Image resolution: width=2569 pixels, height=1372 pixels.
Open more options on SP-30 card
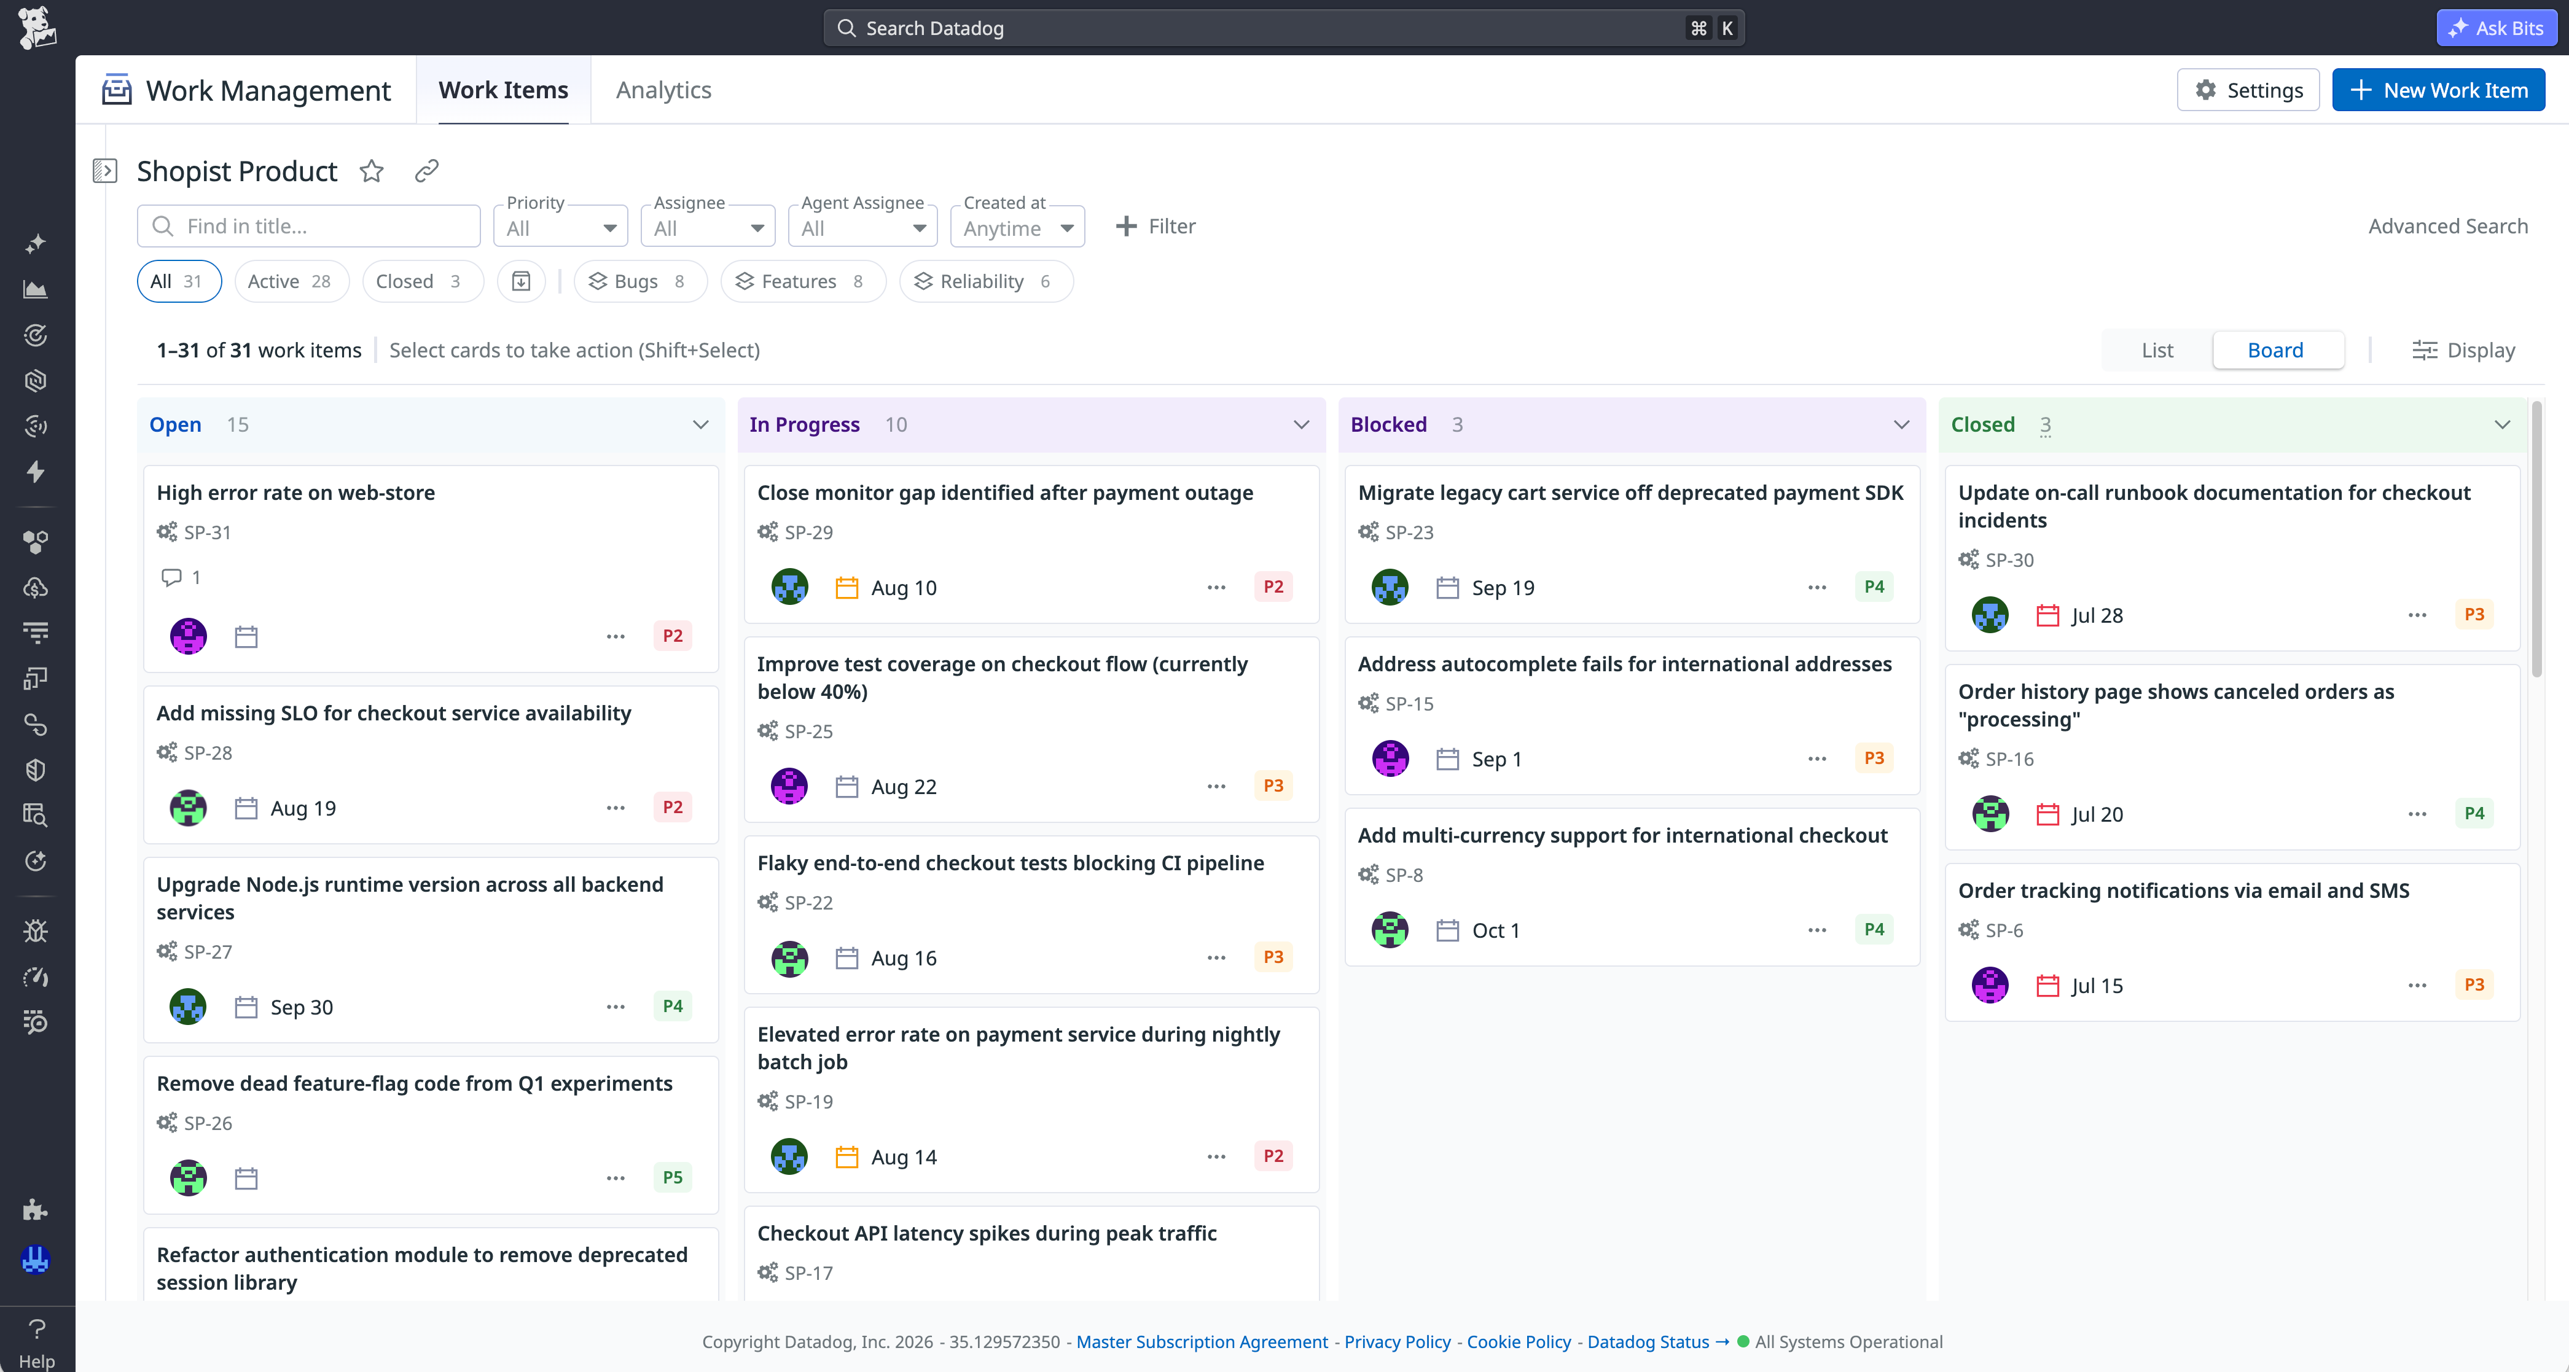point(2417,615)
